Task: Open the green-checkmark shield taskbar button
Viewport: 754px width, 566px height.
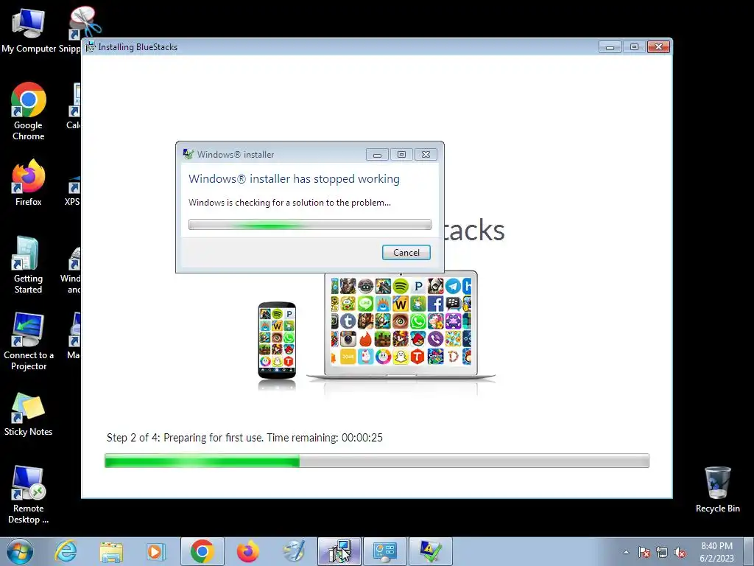Action: coord(430,551)
